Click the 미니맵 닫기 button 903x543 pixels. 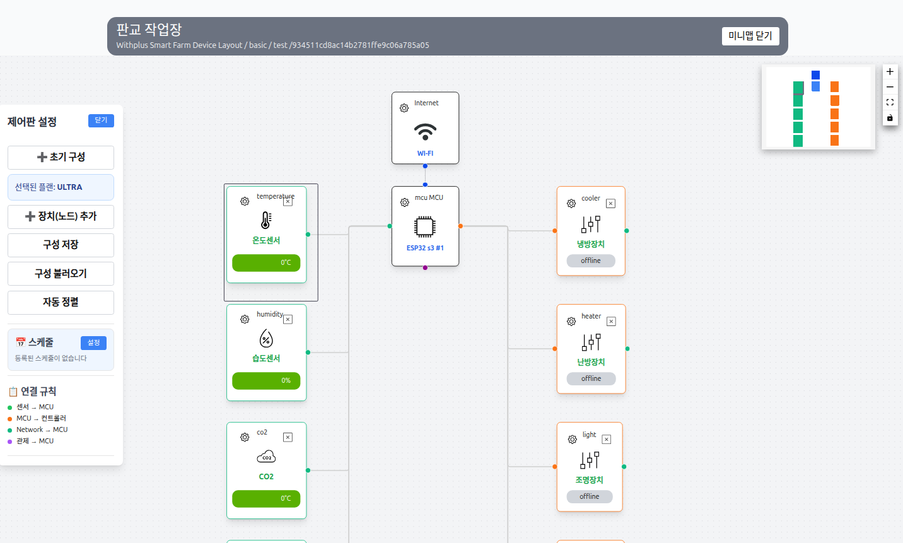click(750, 36)
